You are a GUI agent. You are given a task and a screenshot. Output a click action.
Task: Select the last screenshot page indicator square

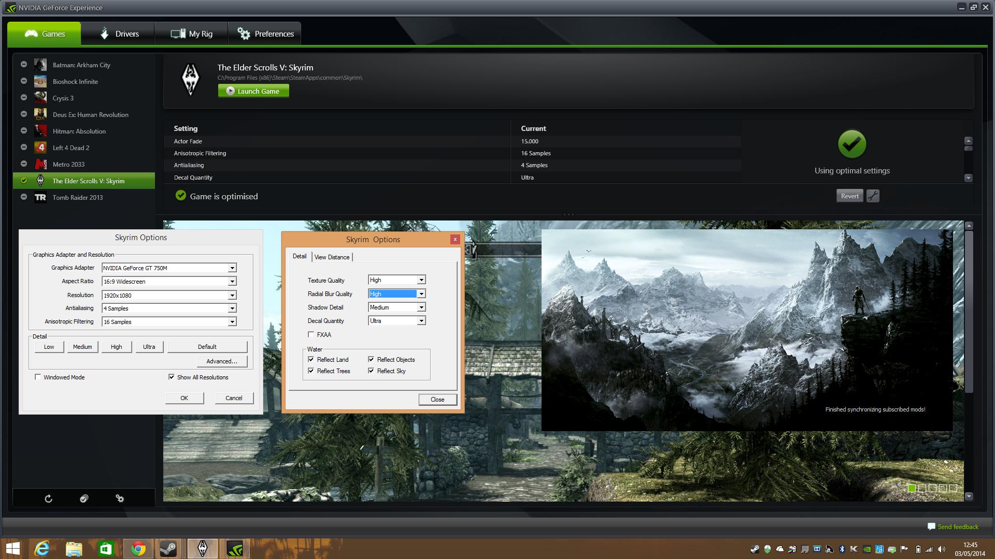click(953, 488)
